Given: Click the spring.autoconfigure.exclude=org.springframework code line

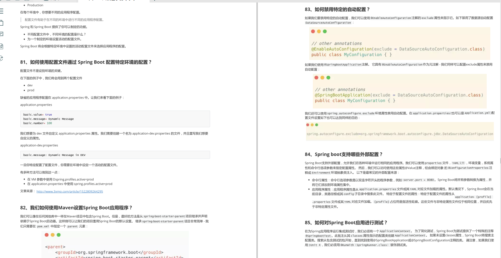Looking at the screenshot, I should (400, 134).
